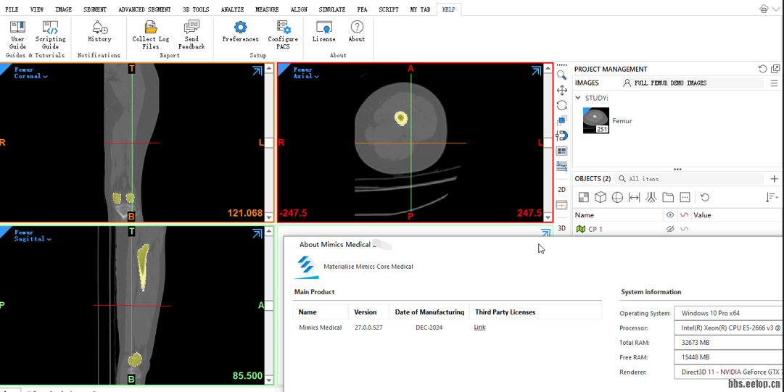
Task: Open notification History
Action: tap(99, 32)
